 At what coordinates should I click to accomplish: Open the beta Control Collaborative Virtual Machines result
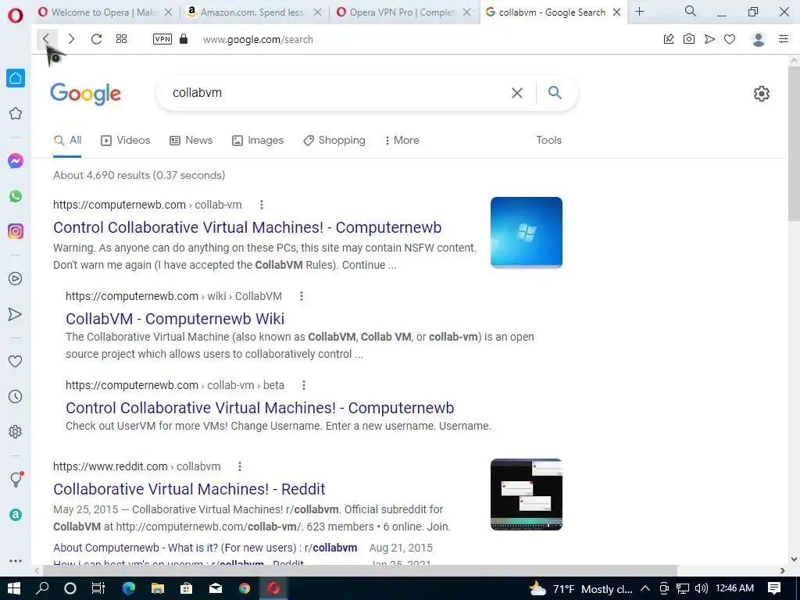pos(259,408)
